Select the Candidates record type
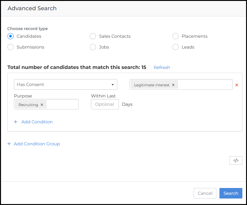Viewport: 247px width, 205px height. 11,36
